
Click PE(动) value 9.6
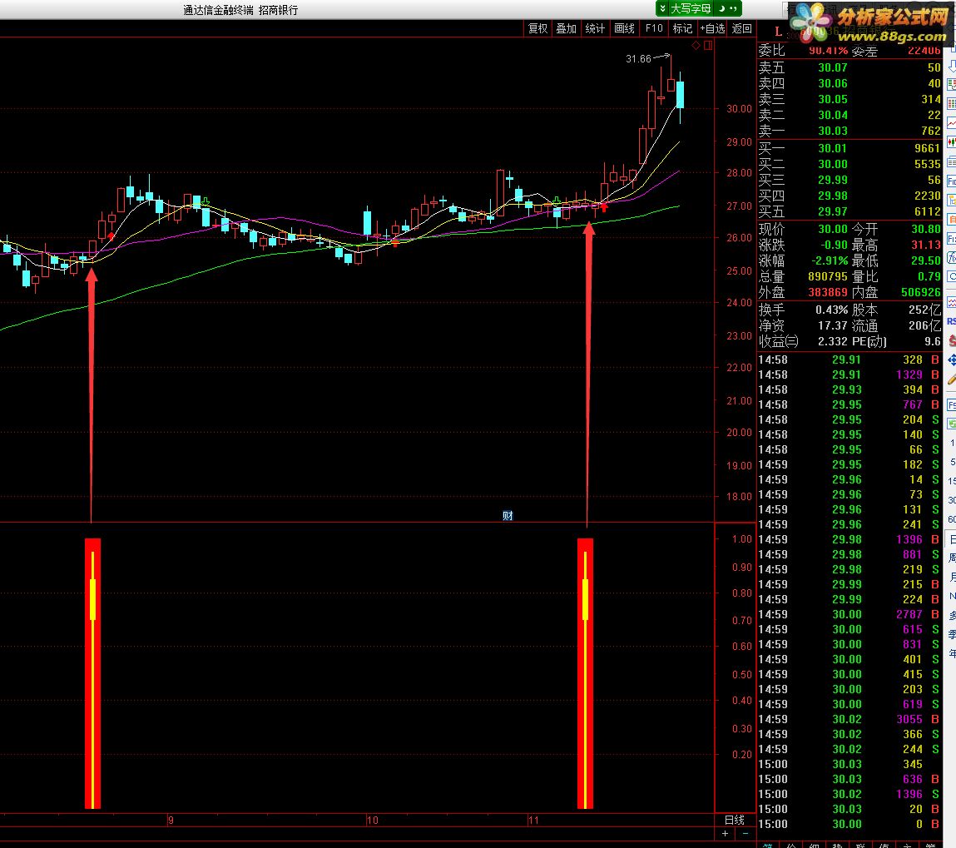[x=933, y=342]
